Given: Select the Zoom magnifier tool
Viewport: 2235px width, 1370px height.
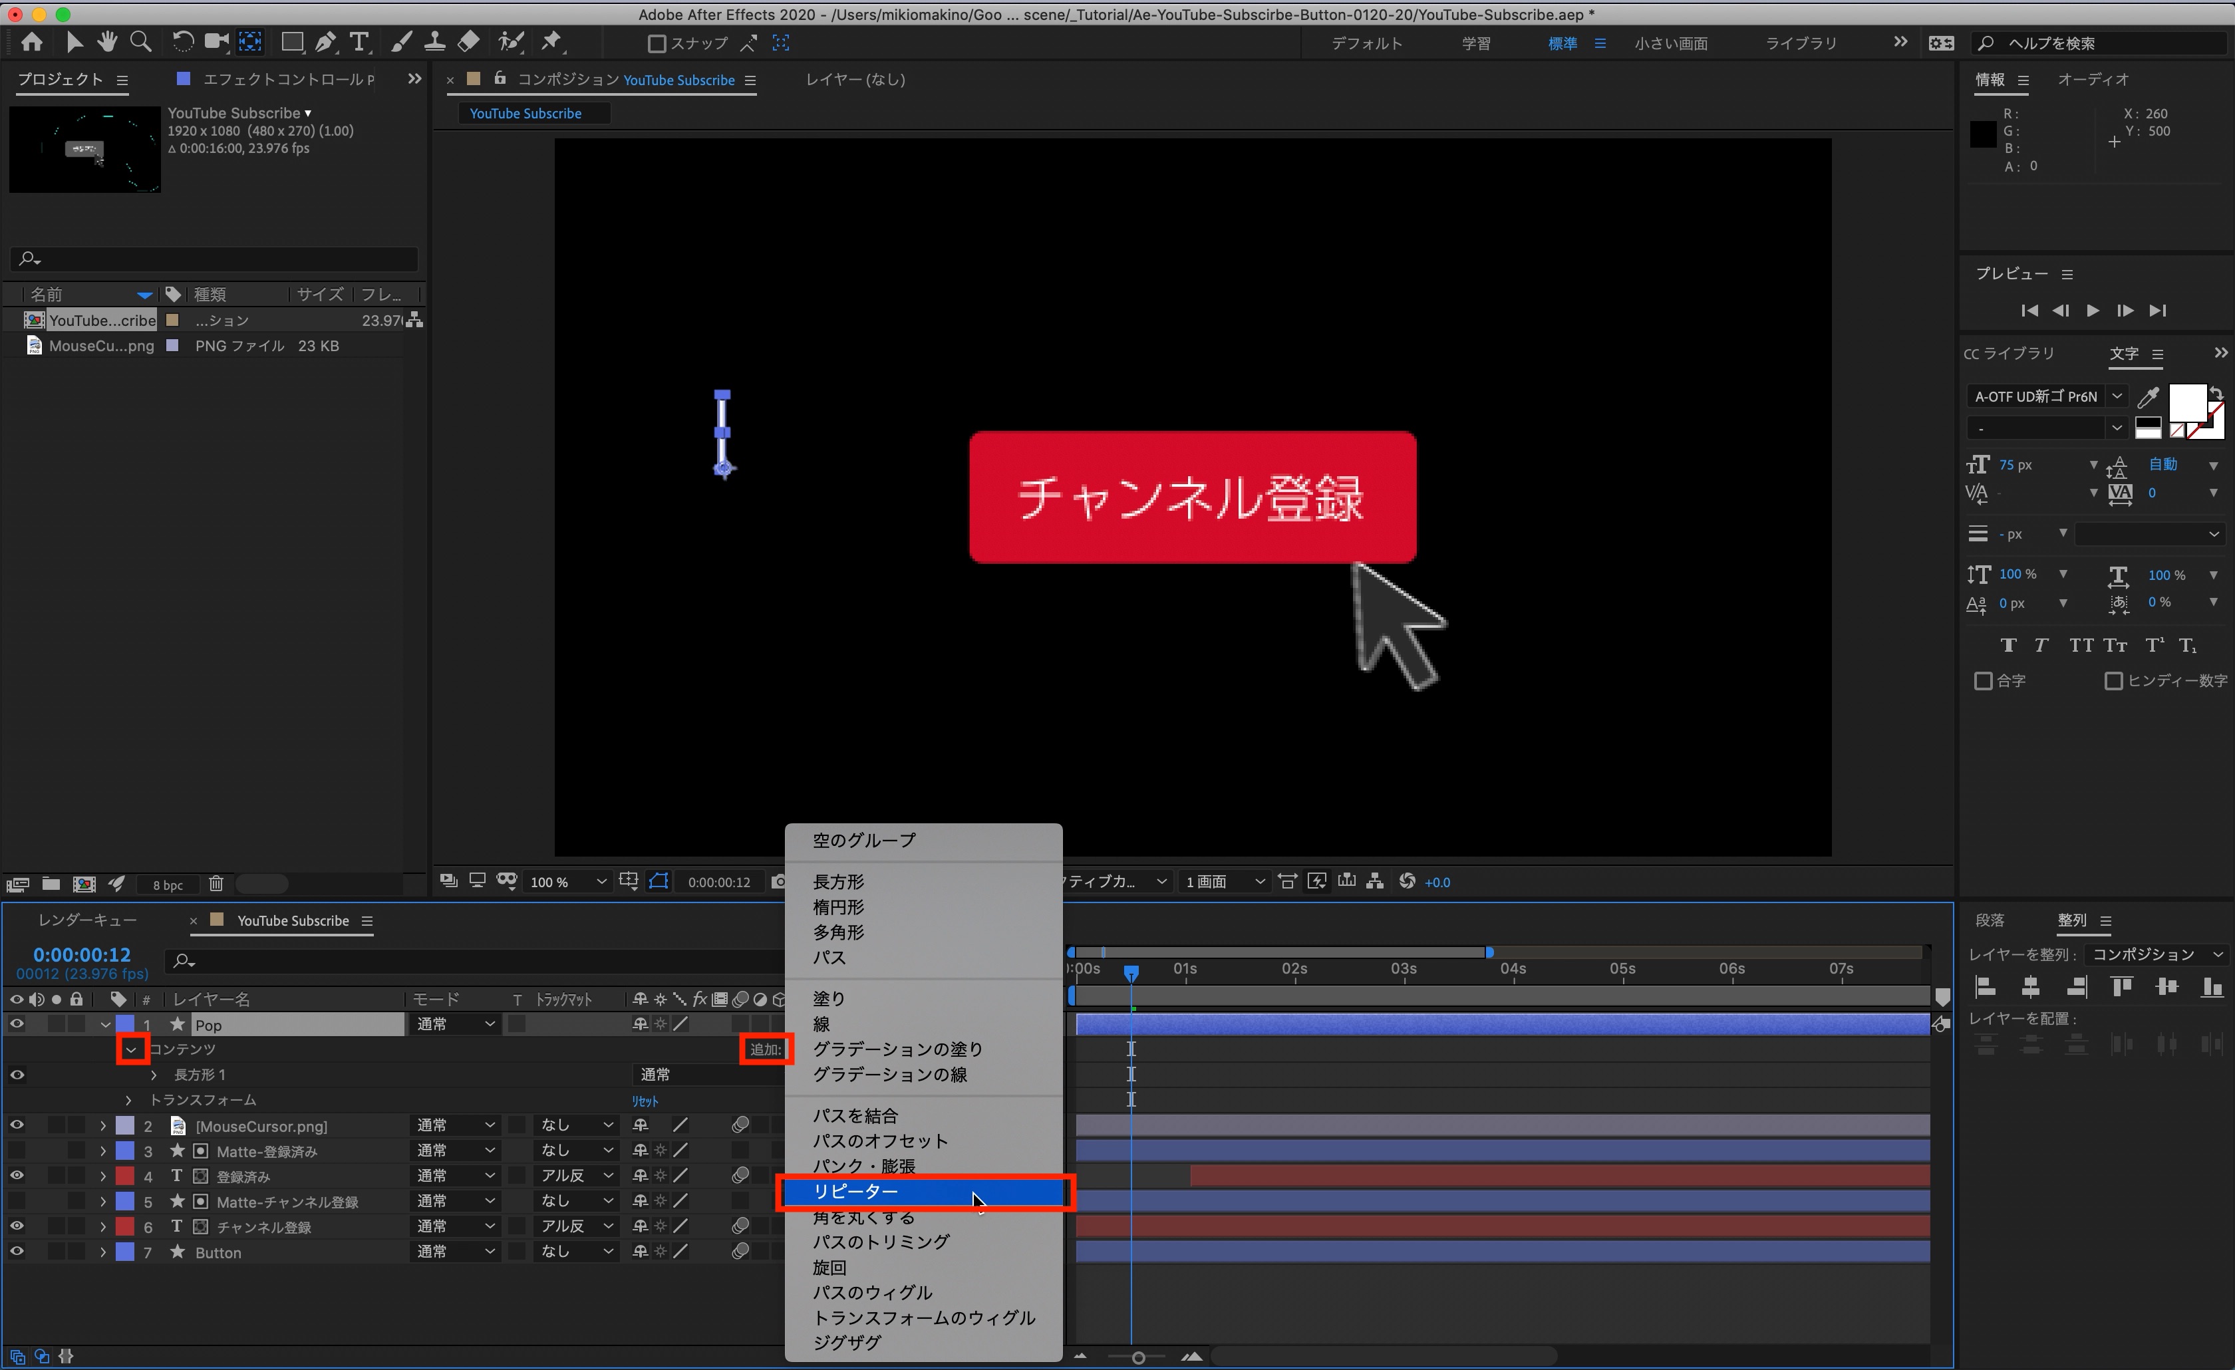Looking at the screenshot, I should click(x=140, y=42).
